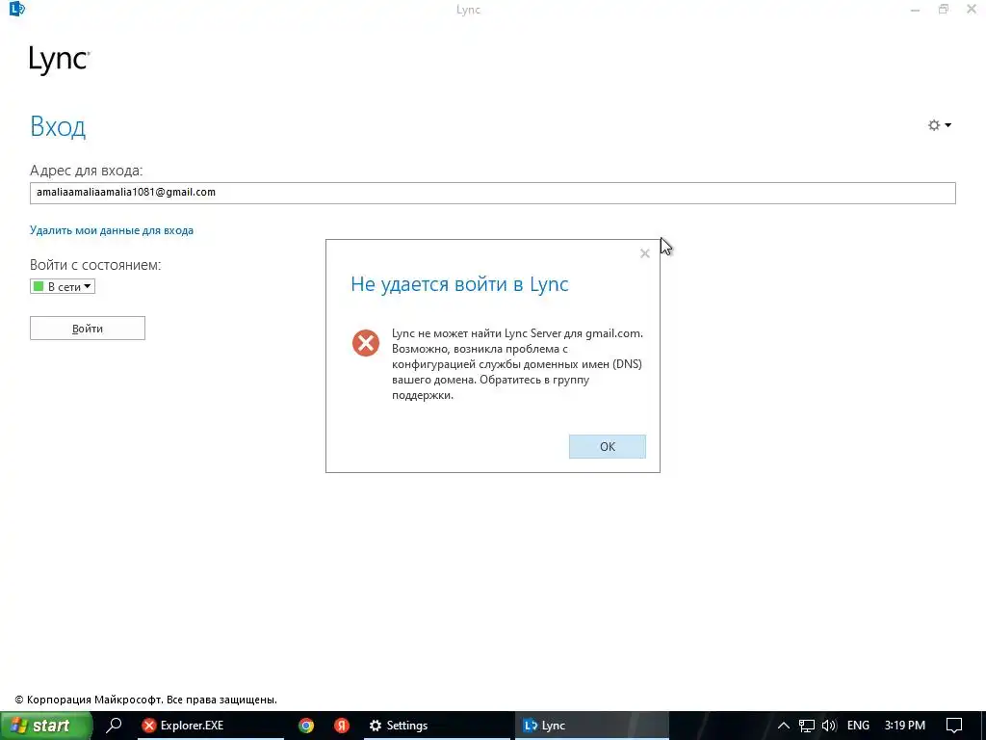This screenshot has height=740, width=986.
Task: Open the Start button menu
Action: pos(45,726)
